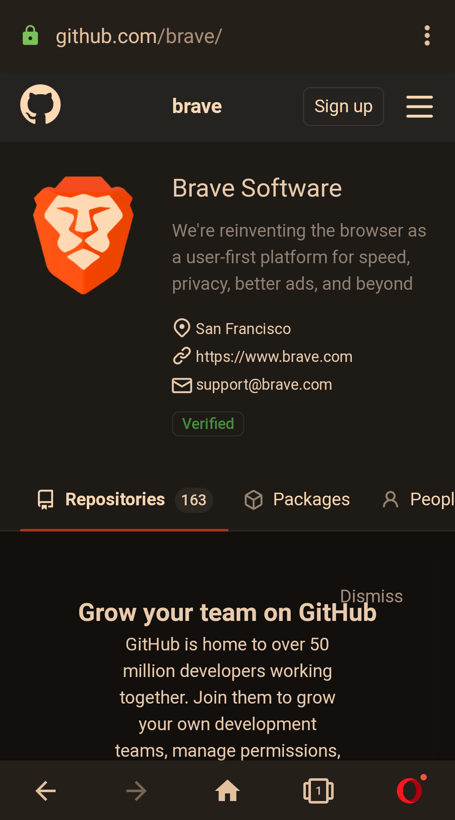Dismiss the Grow your team banner

371,596
